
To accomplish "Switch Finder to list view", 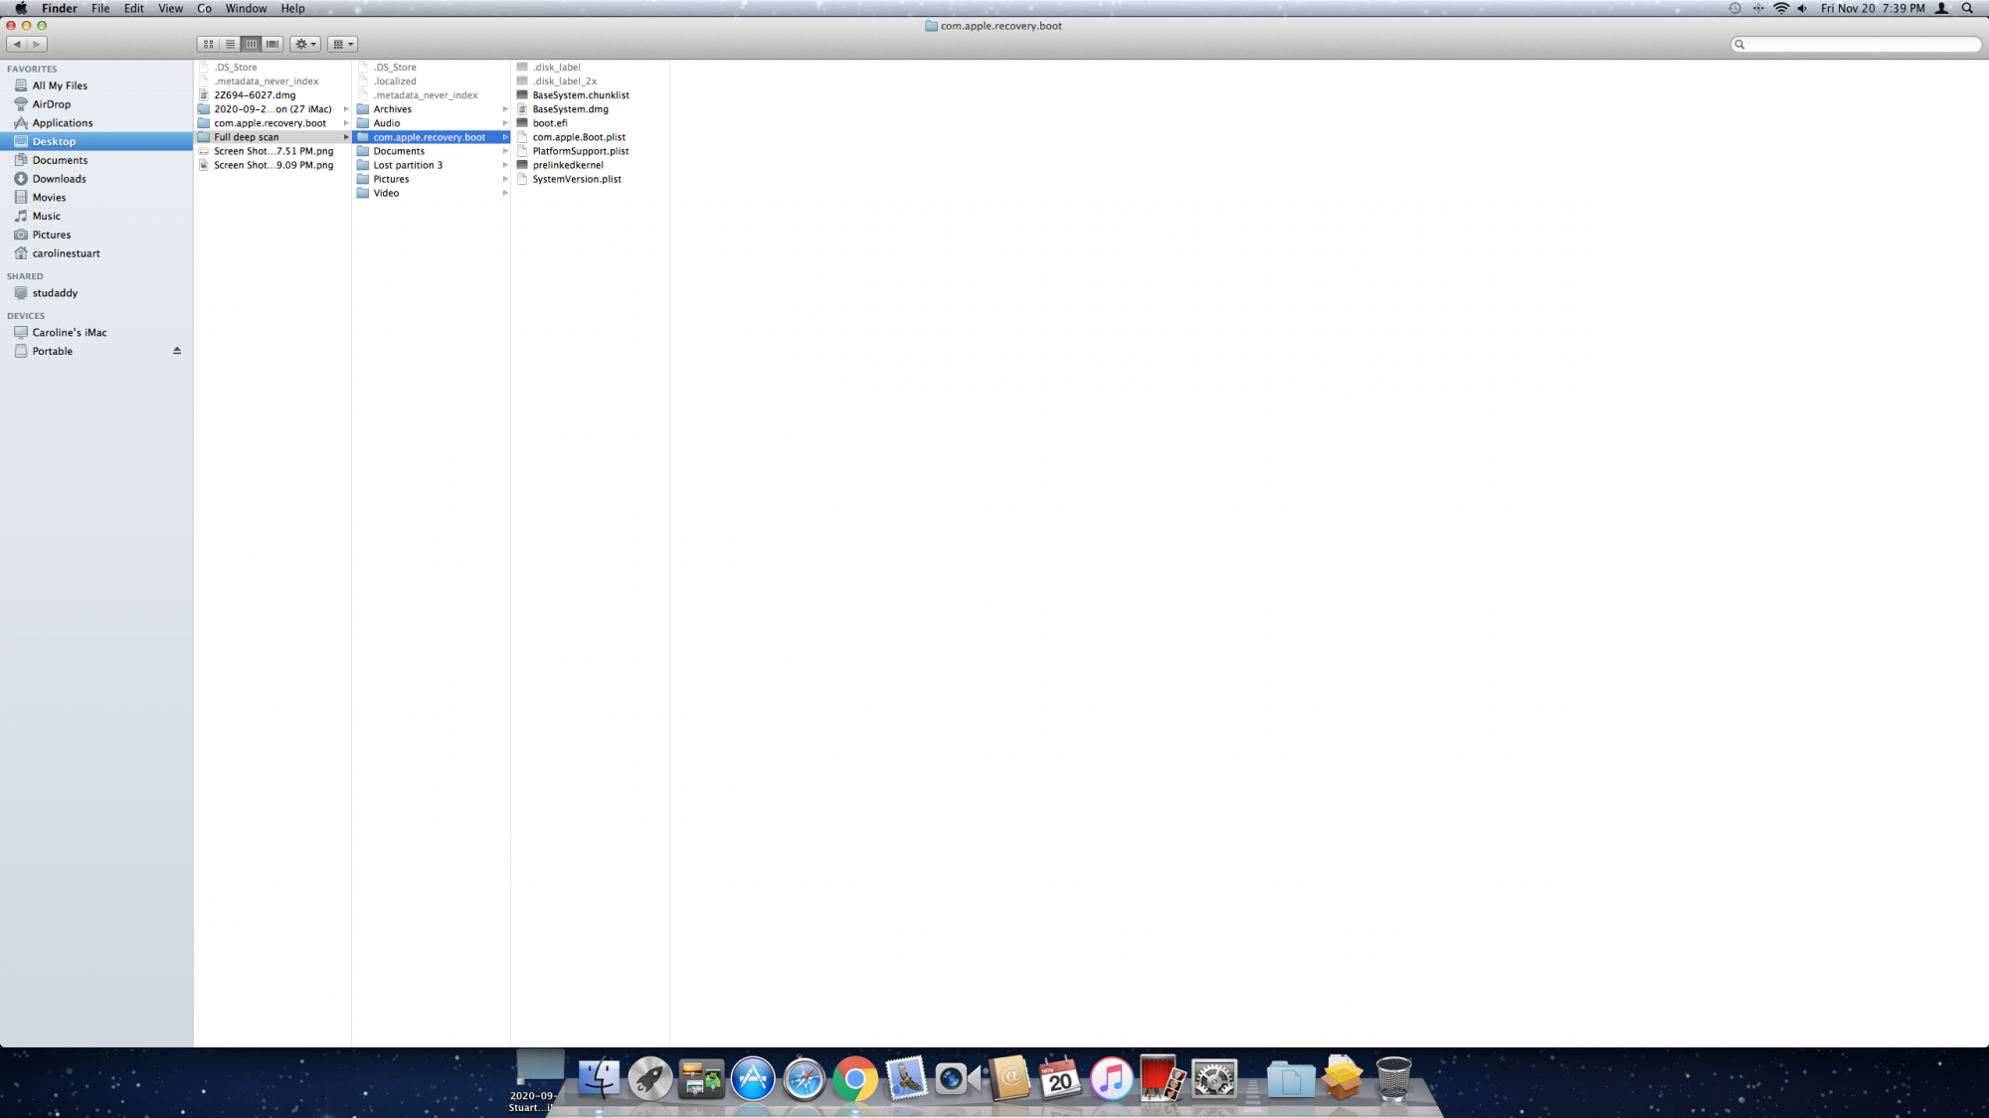I will 230,44.
